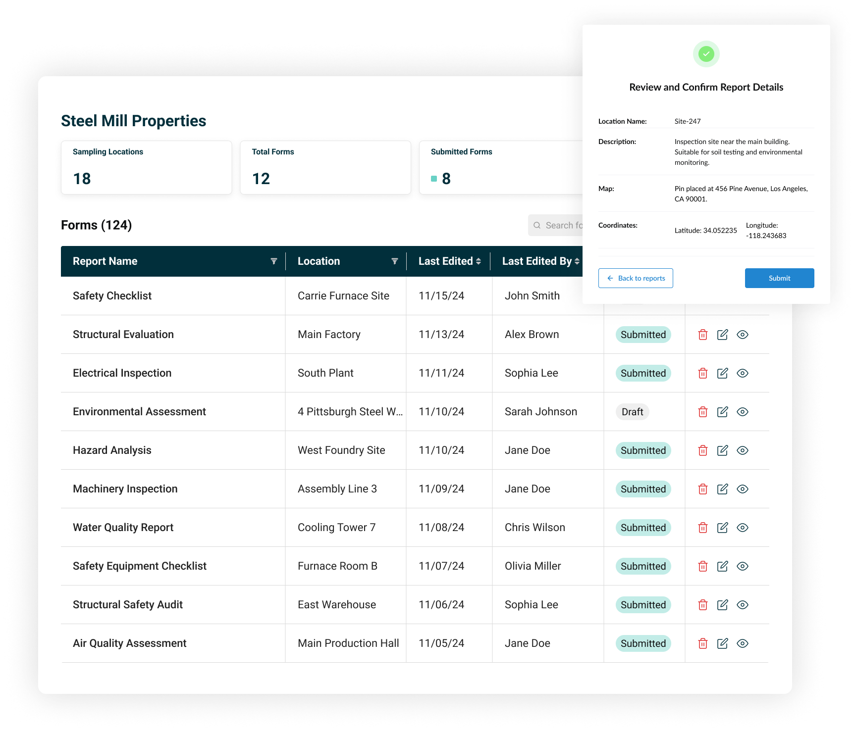Edit the Air Quality Assessment report
This screenshot has height=732, width=855.
coord(722,643)
